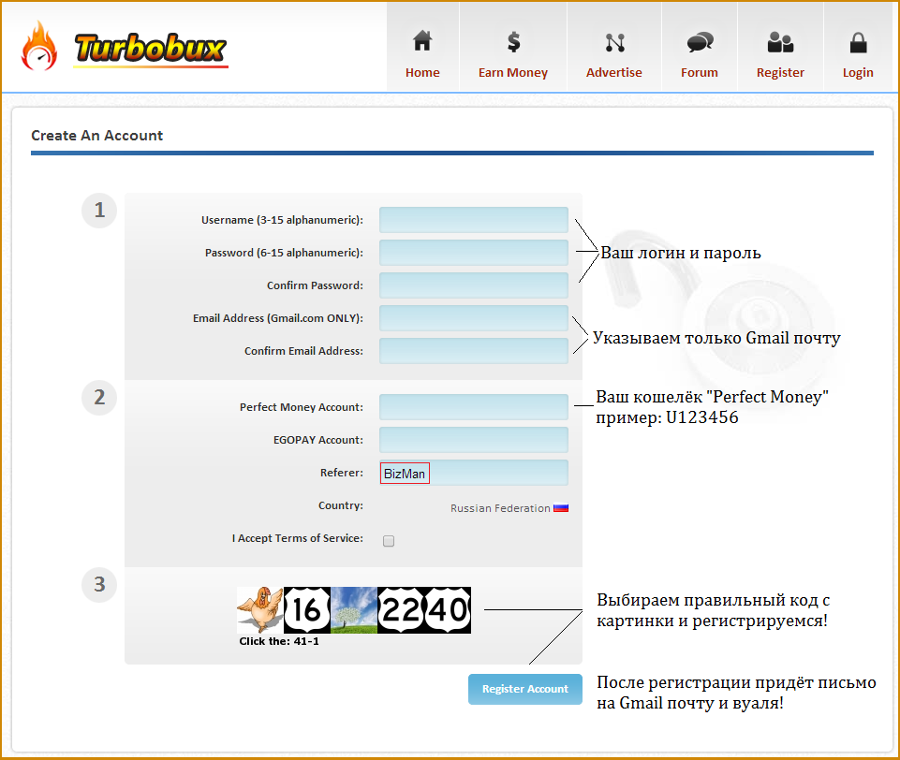Viewport: 900px width, 760px height.
Task: Select the captcha sign numbered 40
Action: [x=448, y=609]
